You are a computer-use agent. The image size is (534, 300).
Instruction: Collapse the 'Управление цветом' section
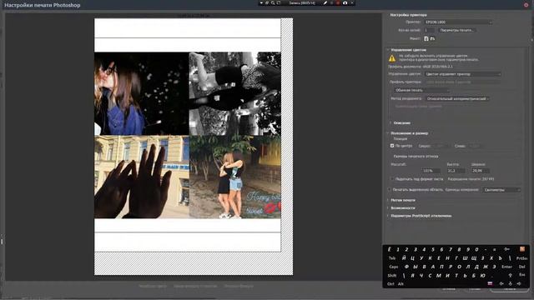pyautogui.click(x=388, y=50)
